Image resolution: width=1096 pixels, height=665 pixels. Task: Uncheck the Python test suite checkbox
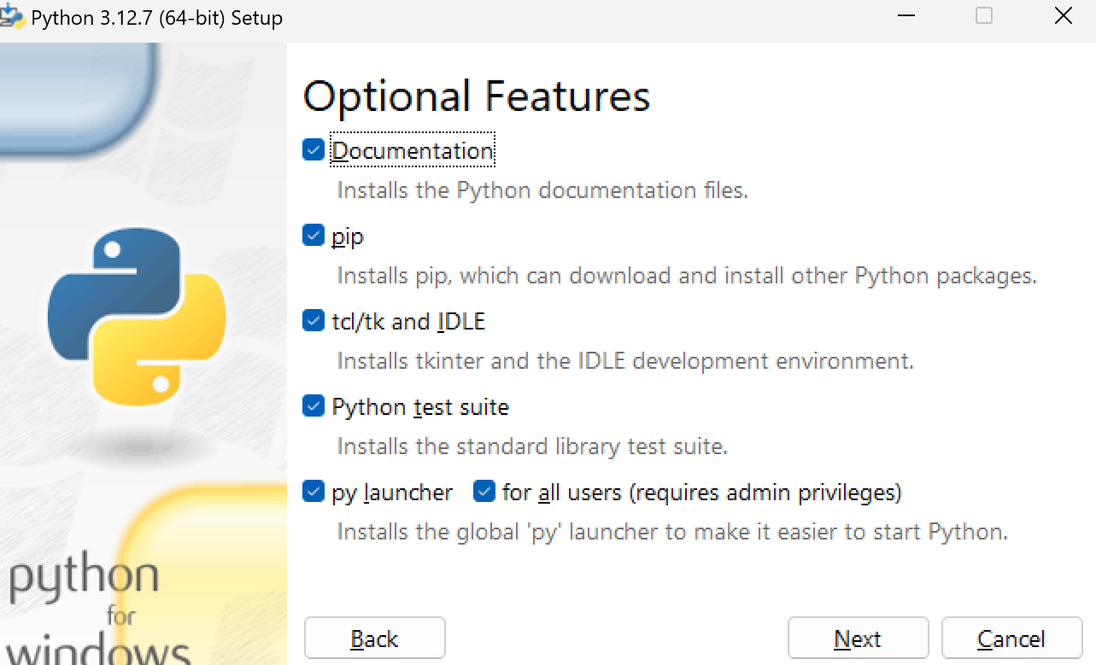(314, 406)
